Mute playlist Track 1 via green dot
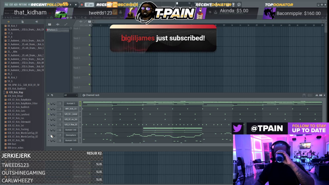329x185 pixels. point(89,35)
